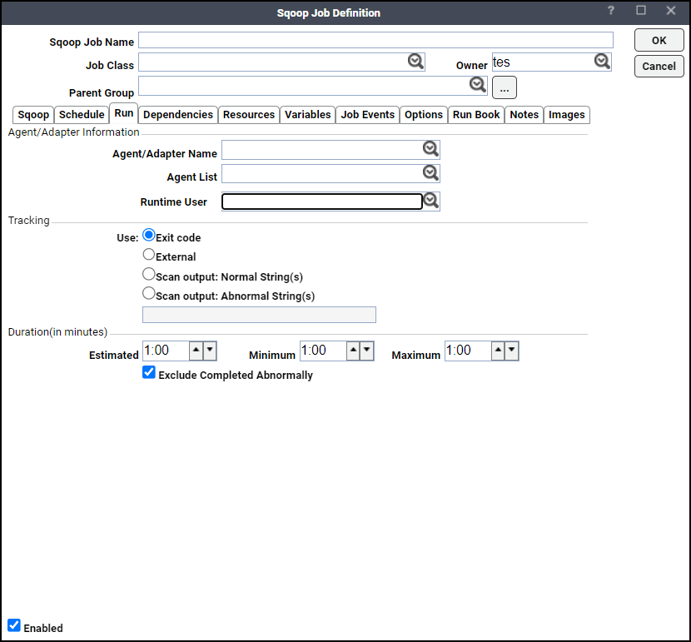This screenshot has width=691, height=642.
Task: Open the Job Class lookup magnifier
Action: click(415, 62)
